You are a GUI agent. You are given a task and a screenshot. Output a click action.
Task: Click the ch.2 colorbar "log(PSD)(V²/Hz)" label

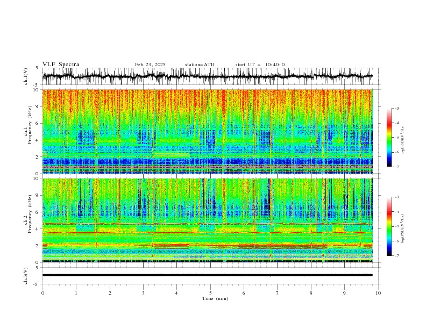[x=403, y=228]
